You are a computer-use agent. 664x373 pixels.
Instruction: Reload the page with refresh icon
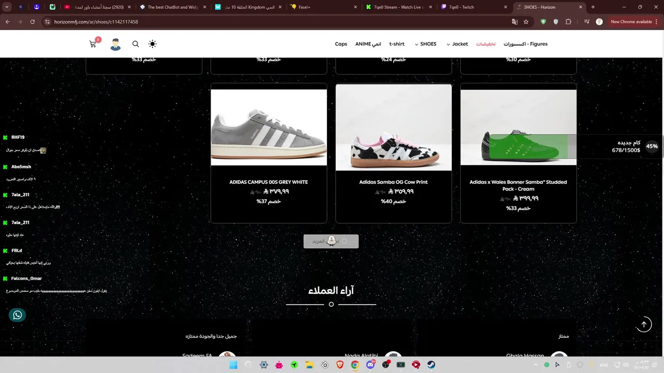pyautogui.click(x=32, y=22)
